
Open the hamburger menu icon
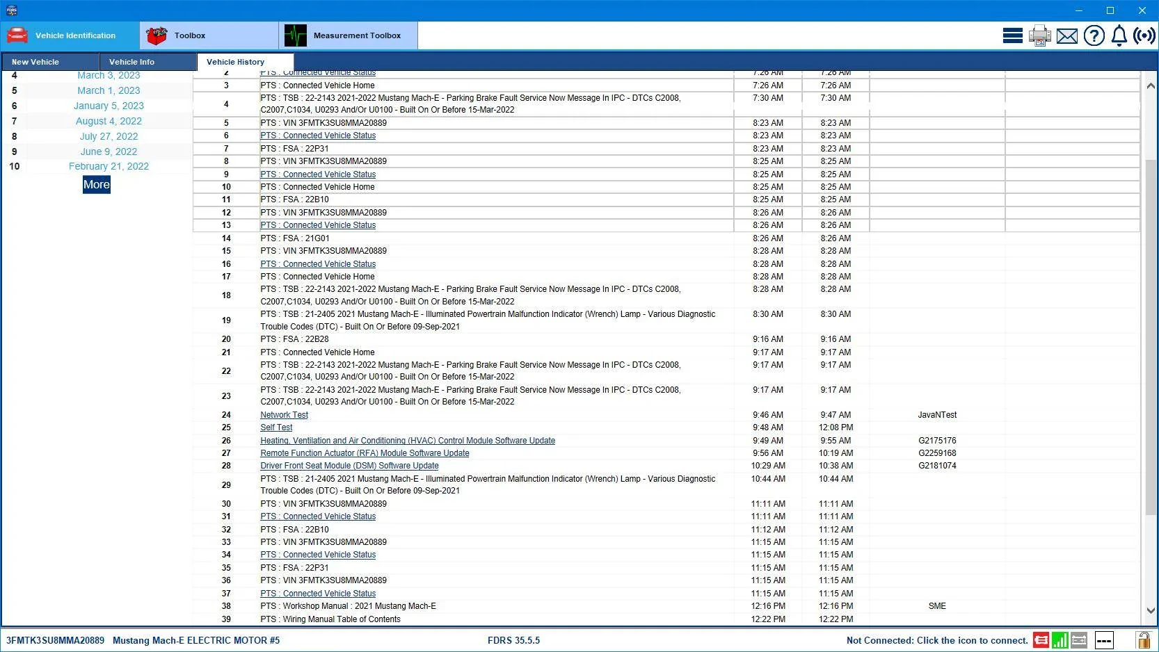click(1012, 35)
